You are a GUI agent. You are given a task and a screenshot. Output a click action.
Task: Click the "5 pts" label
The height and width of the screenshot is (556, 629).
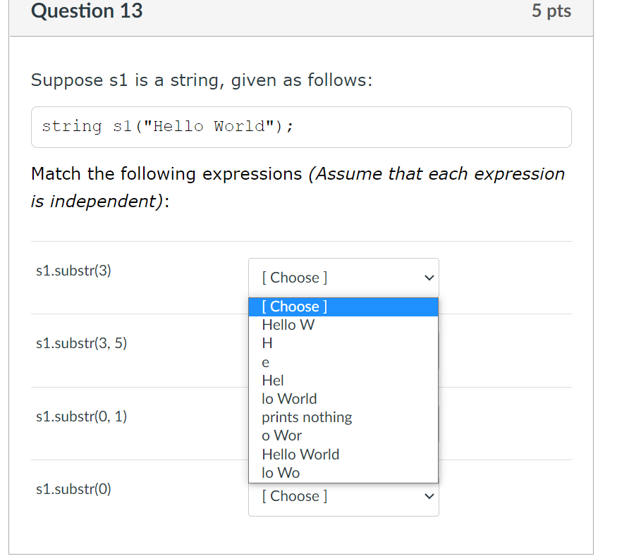click(x=551, y=11)
